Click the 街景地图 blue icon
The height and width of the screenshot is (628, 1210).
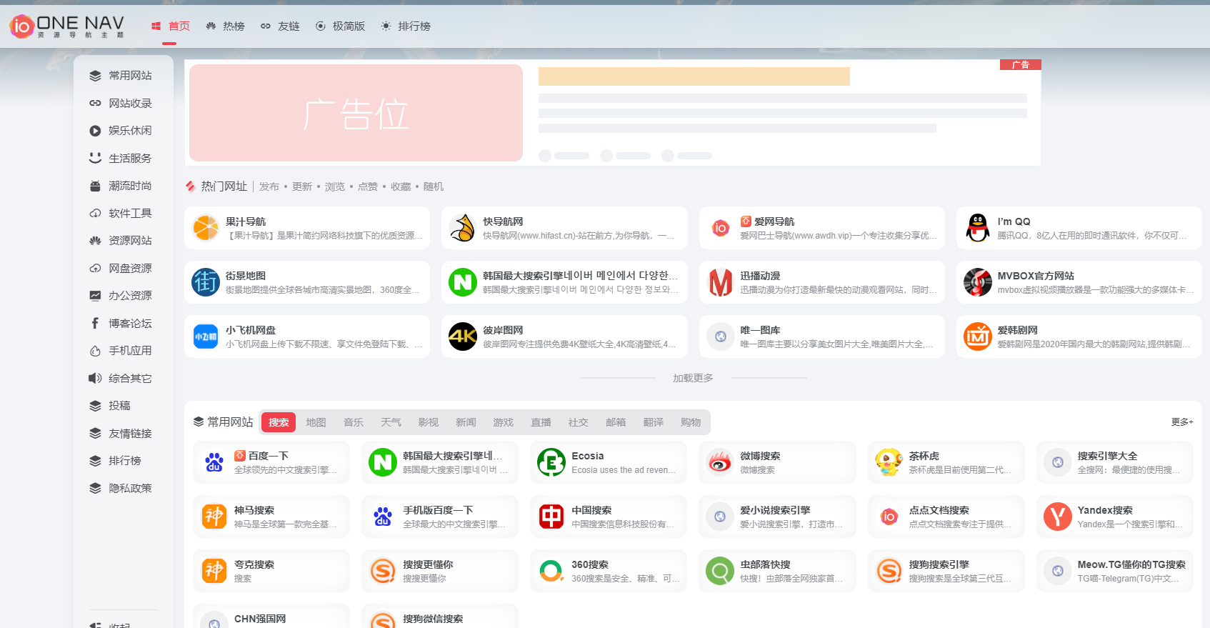coord(206,282)
